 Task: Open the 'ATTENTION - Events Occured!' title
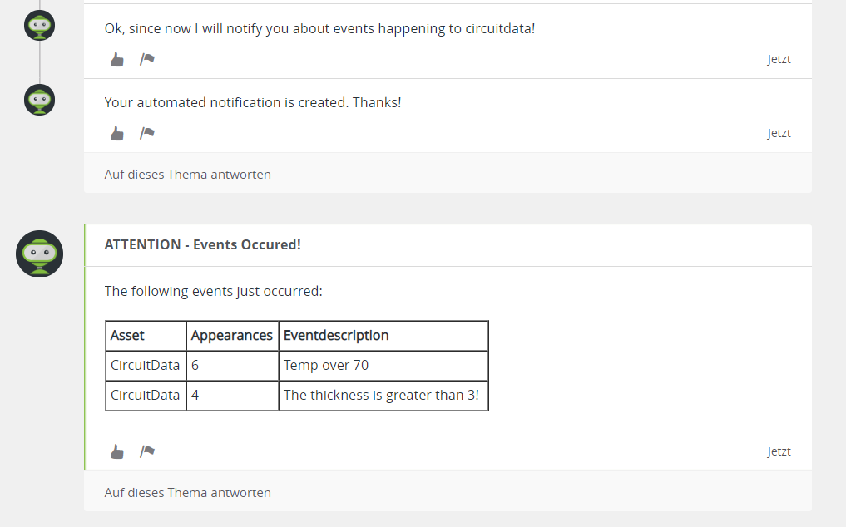tap(202, 244)
